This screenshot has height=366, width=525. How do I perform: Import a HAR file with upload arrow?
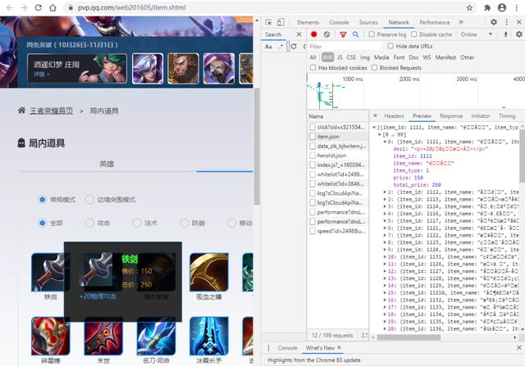pos(505,34)
